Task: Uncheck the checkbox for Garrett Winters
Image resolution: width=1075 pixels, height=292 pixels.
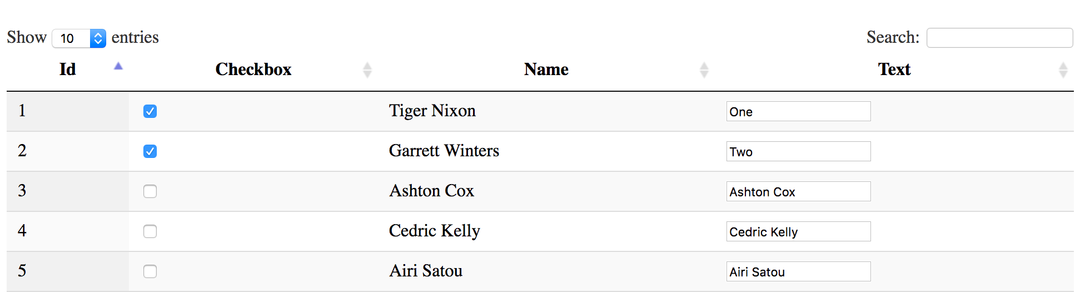Action: click(150, 151)
